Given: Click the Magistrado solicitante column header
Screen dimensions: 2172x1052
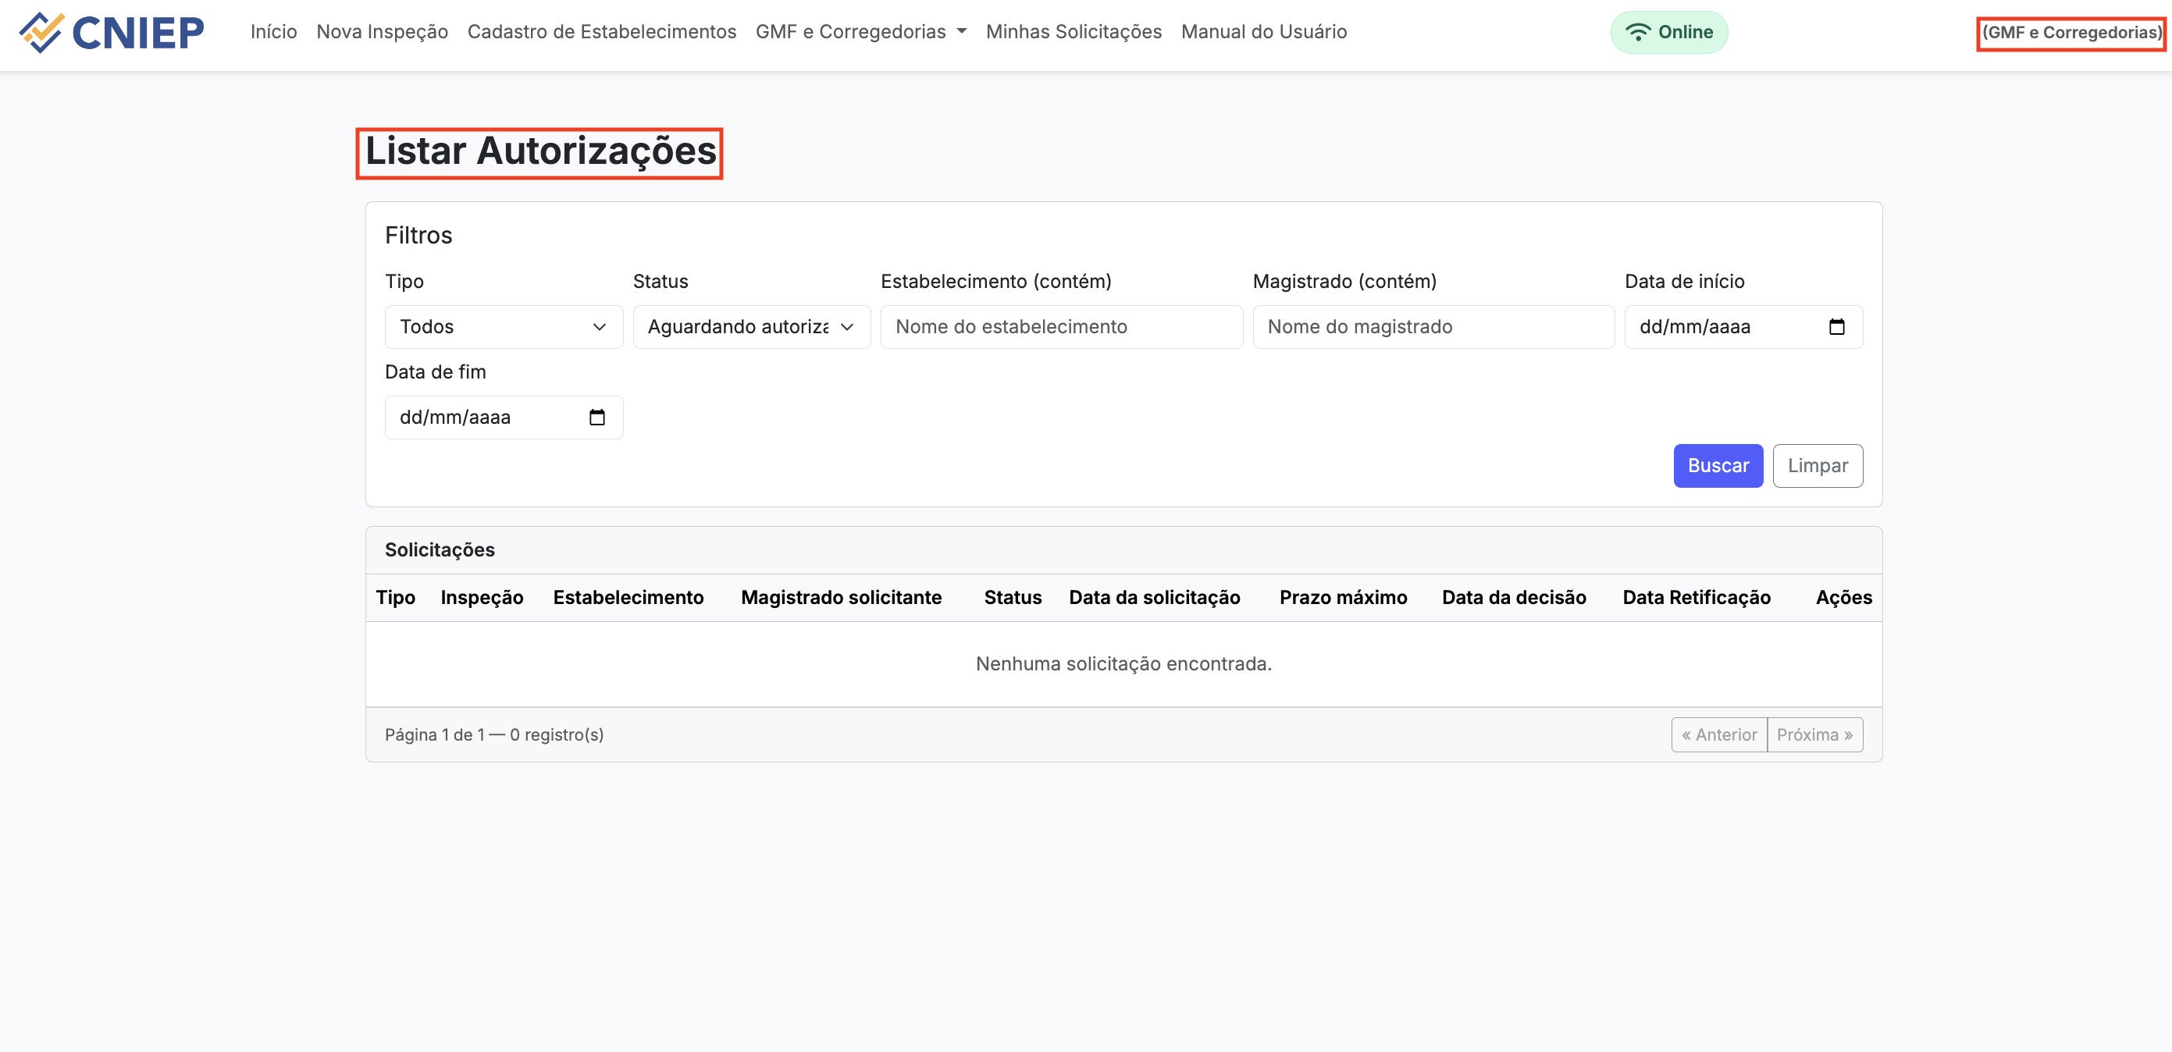Looking at the screenshot, I should point(841,598).
